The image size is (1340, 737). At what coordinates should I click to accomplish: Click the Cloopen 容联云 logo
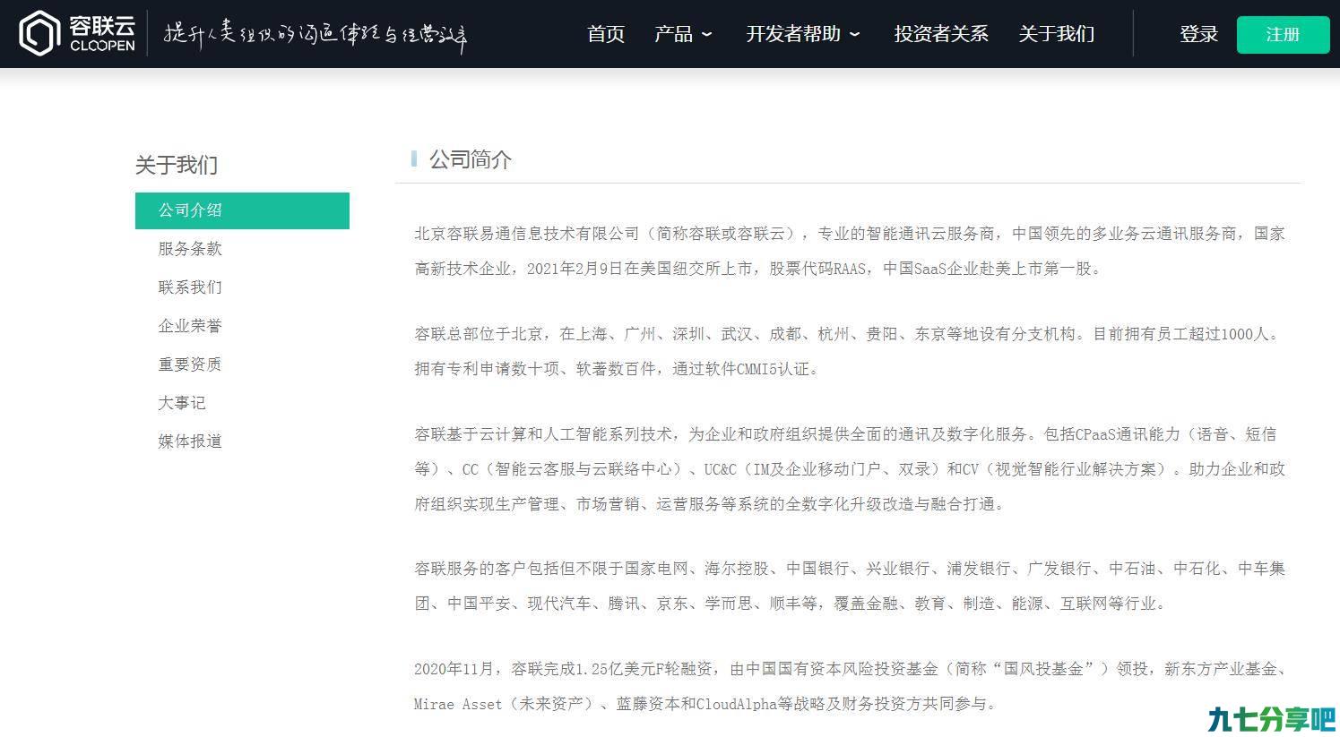(77, 33)
